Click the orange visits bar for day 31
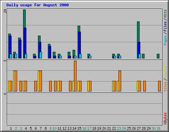Viewport: 169px width, 132px height. point(159,86)
